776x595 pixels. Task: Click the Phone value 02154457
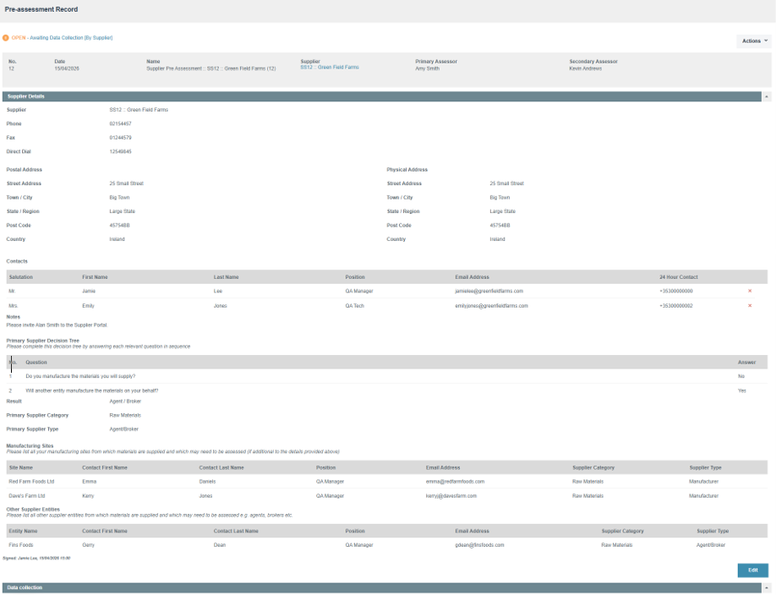pos(120,123)
